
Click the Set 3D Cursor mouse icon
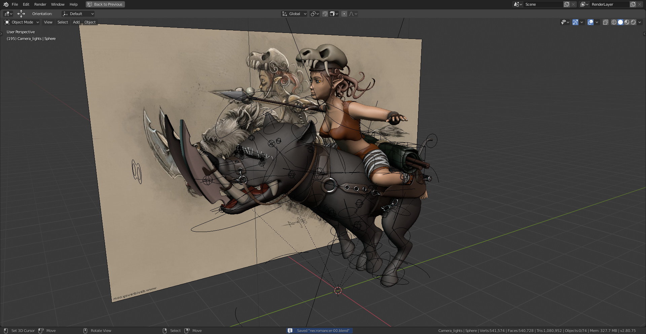tap(6, 331)
